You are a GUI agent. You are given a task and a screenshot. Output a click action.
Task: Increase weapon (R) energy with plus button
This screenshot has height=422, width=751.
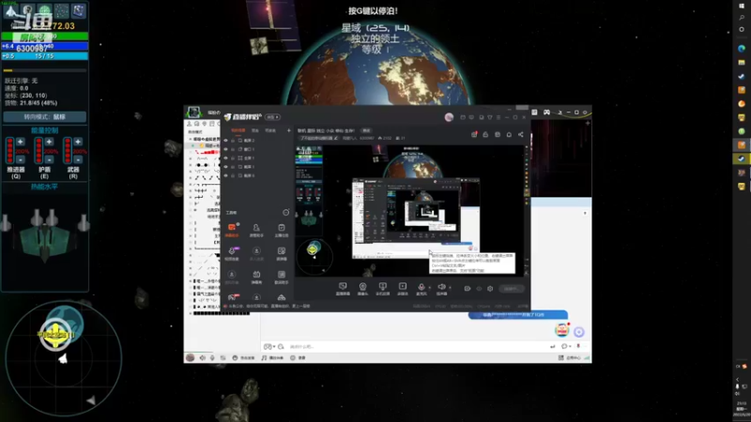tap(78, 142)
